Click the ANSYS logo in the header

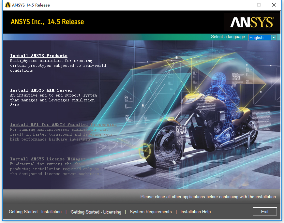coord(252,22)
